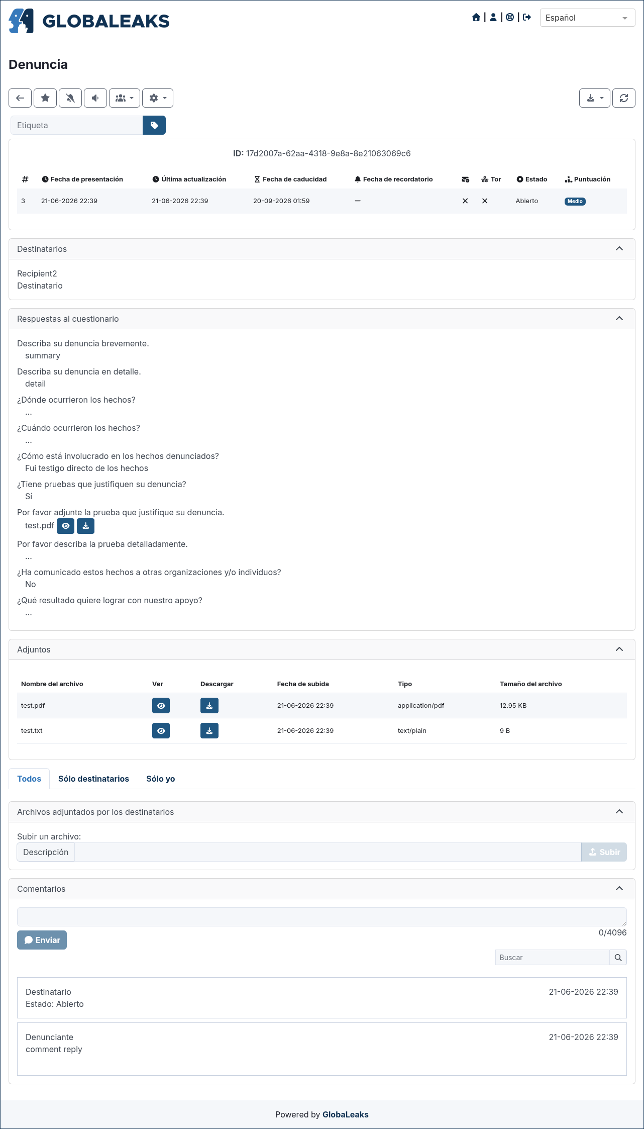Click the Enviar comment button
644x1129 pixels.
click(42, 940)
